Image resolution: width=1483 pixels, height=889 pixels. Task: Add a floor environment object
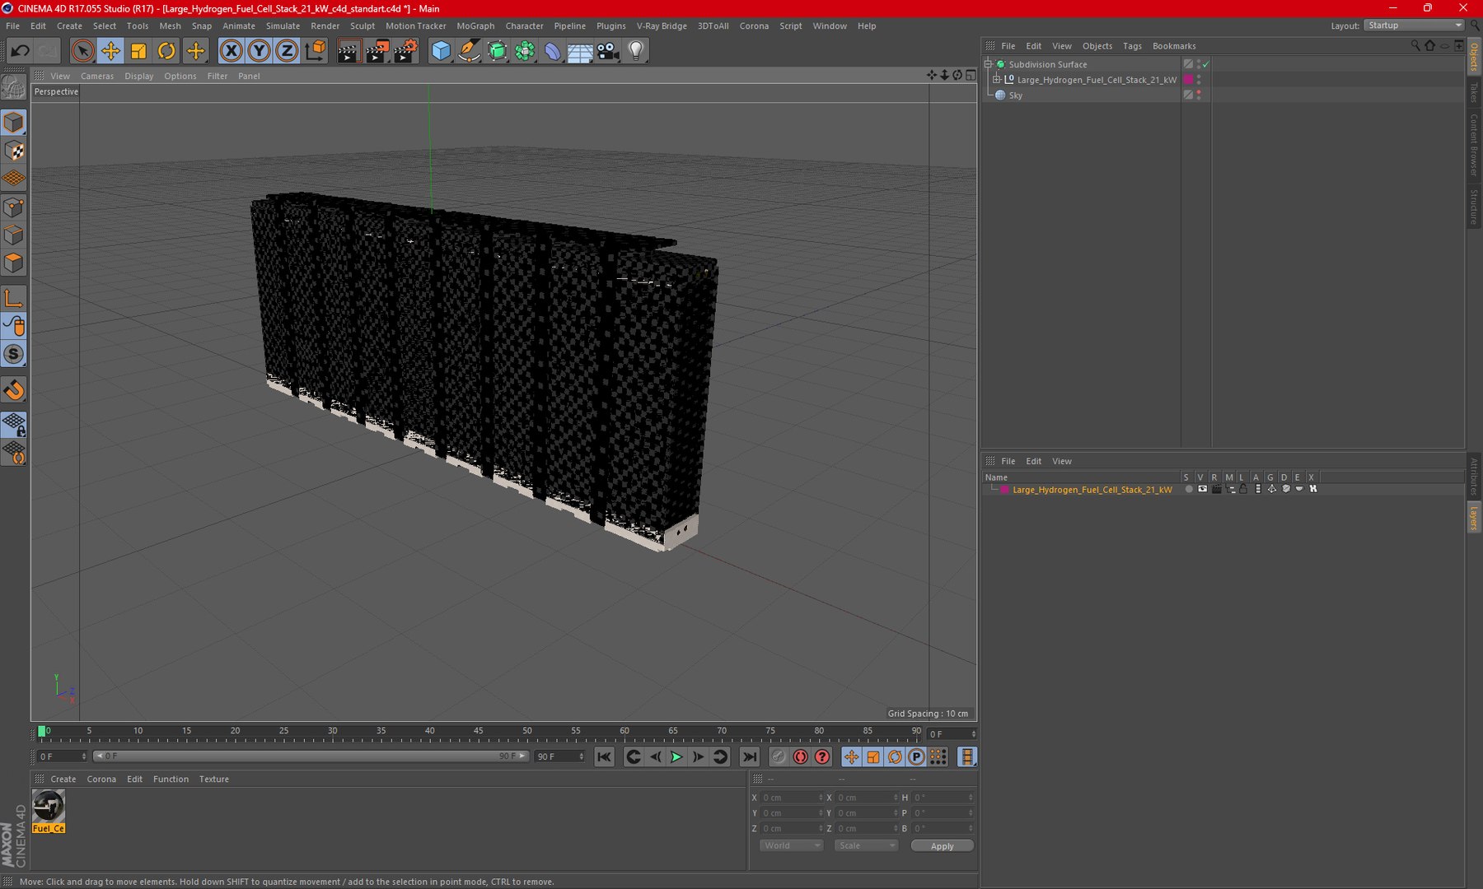point(580,51)
